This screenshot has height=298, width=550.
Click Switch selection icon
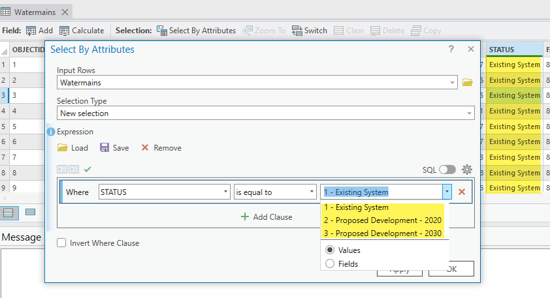click(297, 31)
